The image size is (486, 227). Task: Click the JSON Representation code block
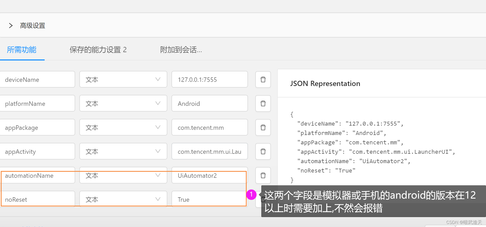(373, 147)
